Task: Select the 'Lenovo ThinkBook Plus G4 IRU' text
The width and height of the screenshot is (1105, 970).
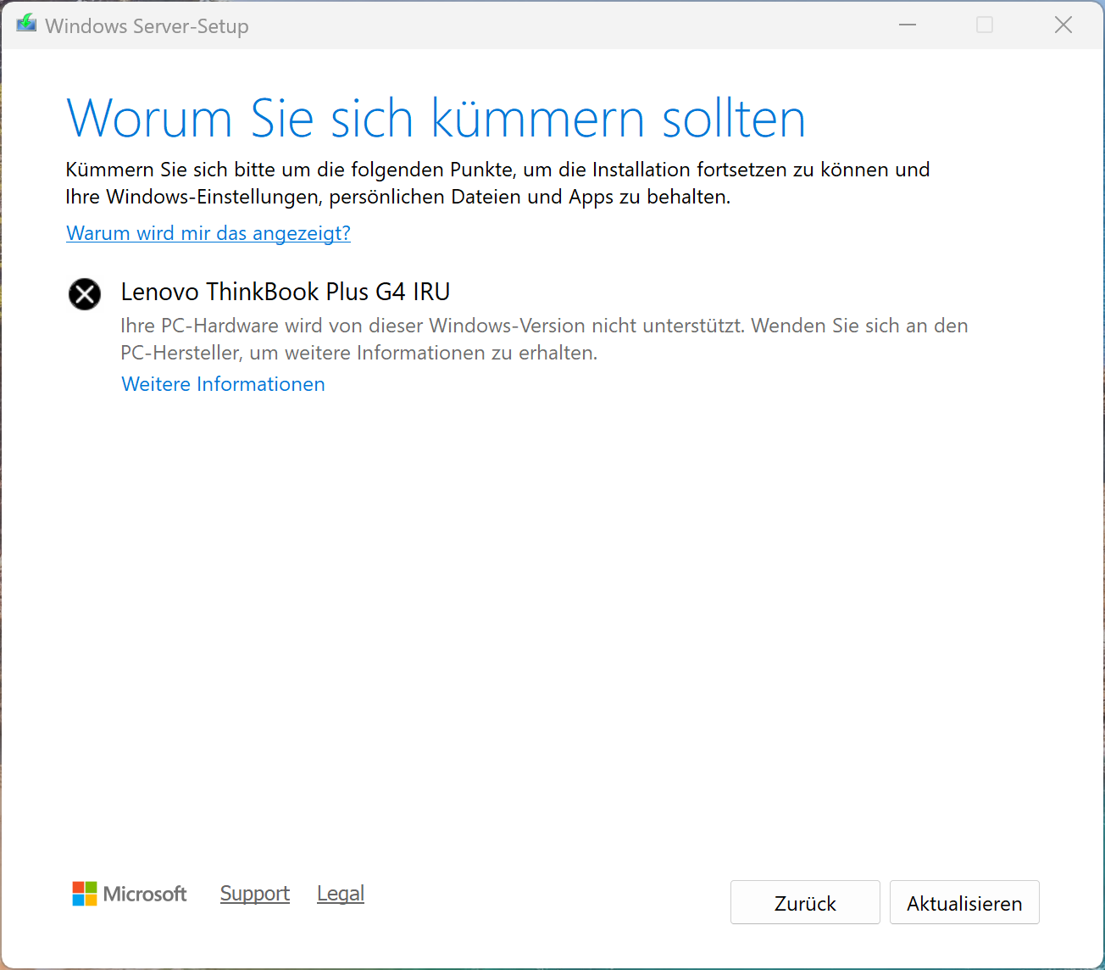Action: [286, 292]
